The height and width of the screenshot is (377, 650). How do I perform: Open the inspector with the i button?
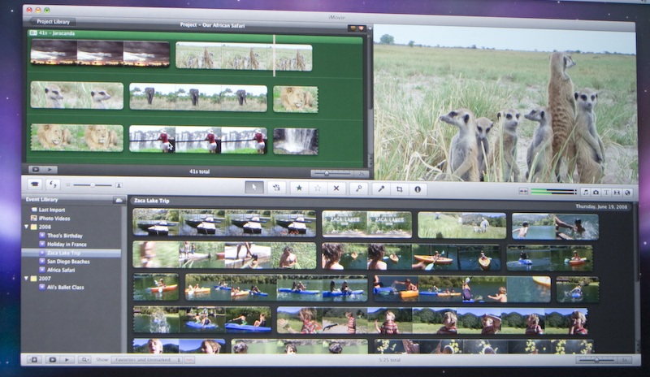click(x=418, y=189)
